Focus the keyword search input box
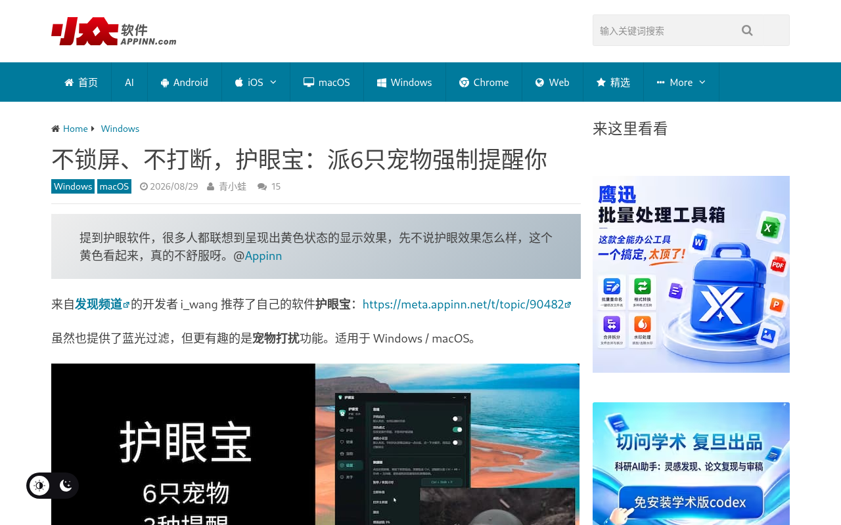841x525 pixels. [691, 30]
